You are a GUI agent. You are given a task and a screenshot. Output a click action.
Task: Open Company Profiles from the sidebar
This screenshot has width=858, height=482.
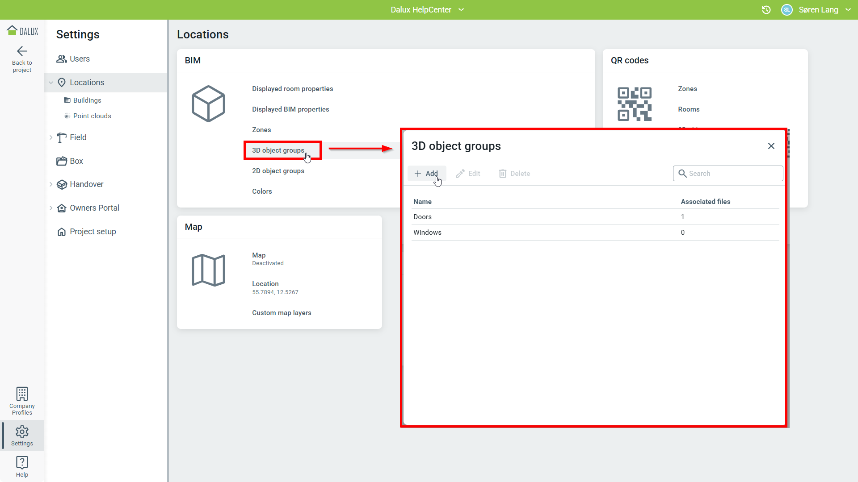click(x=22, y=400)
